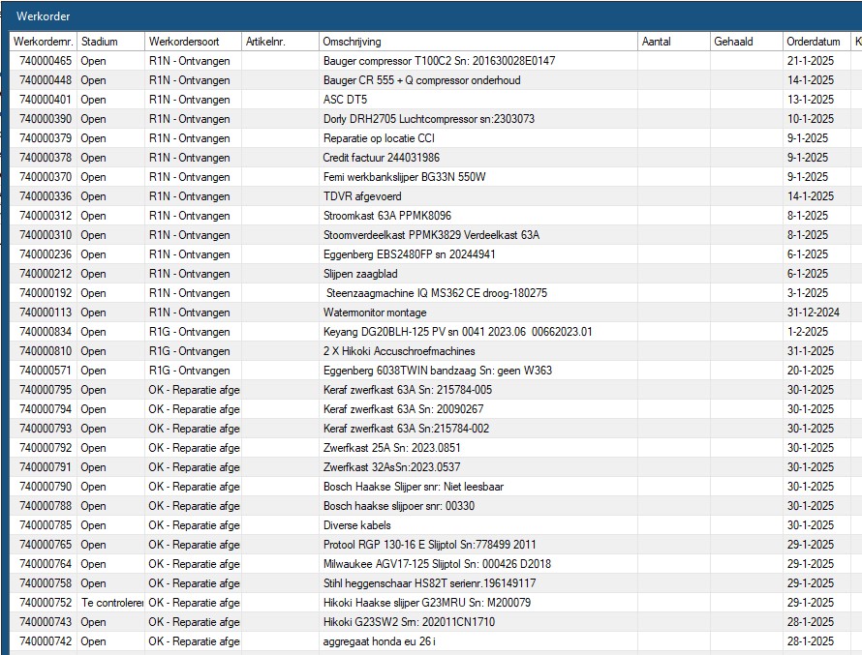
Task: Click '2 X Hikoki Accuschroefmachines' description
Action: pos(399,351)
